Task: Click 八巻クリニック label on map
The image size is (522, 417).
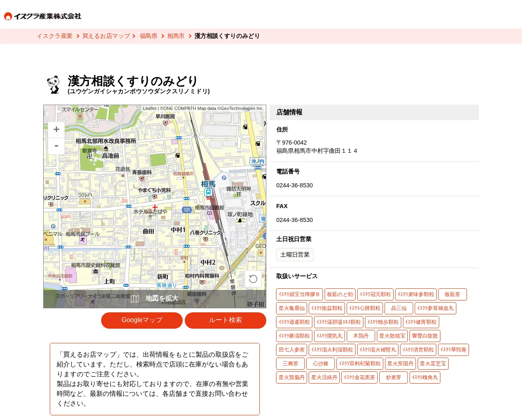Action: (206, 233)
